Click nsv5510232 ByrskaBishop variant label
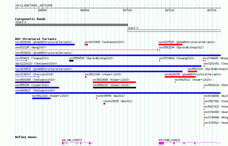The image size is (228, 146). (x=208, y=69)
